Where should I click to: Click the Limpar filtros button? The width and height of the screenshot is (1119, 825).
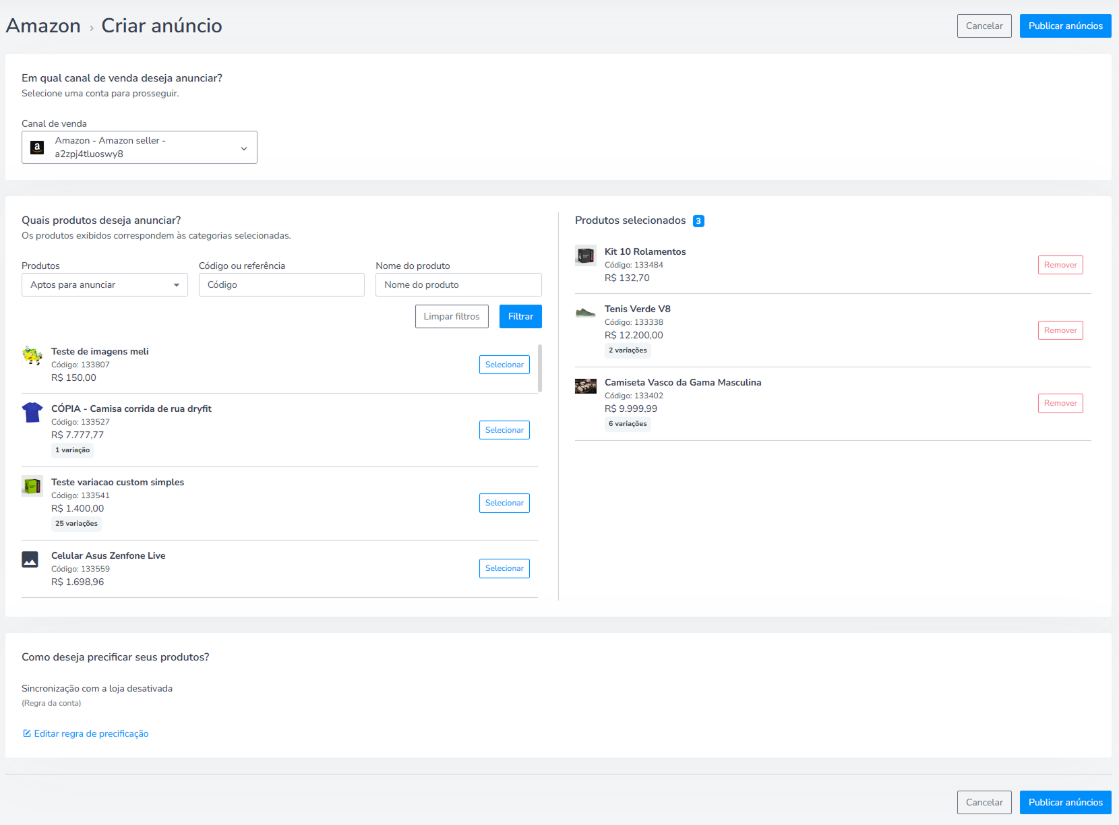(452, 316)
